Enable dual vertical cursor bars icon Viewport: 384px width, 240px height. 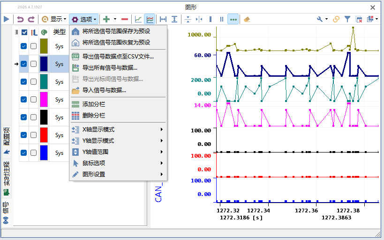click(222, 19)
